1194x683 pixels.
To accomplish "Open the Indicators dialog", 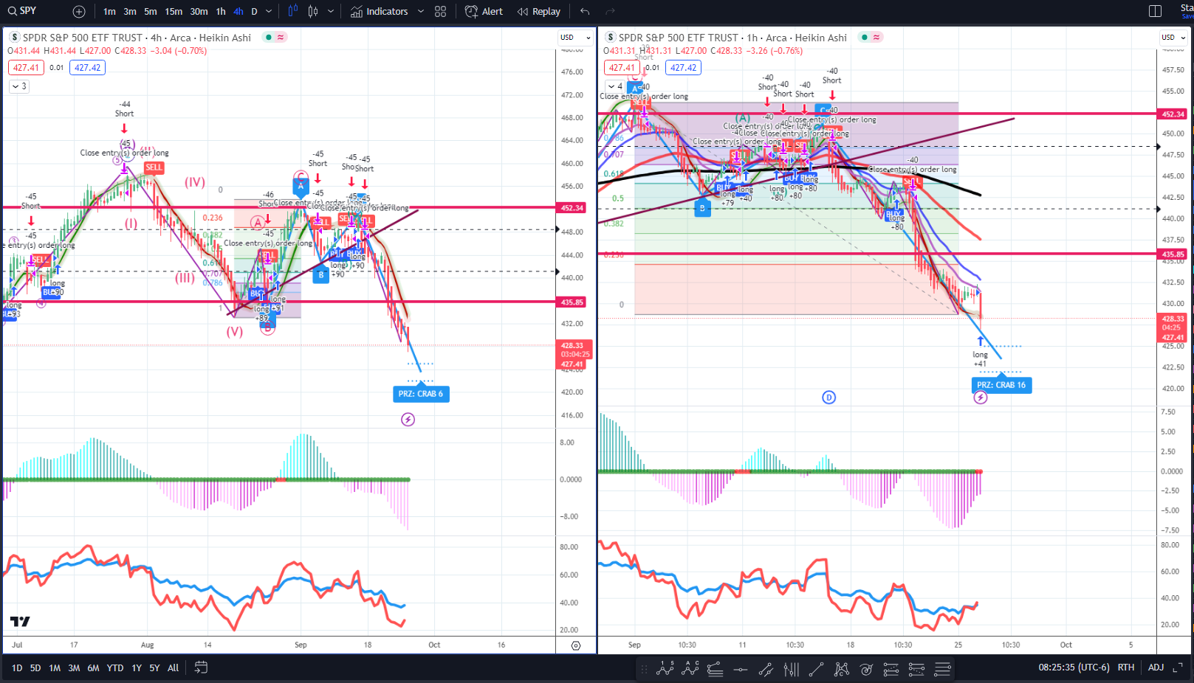I will pyautogui.click(x=379, y=12).
